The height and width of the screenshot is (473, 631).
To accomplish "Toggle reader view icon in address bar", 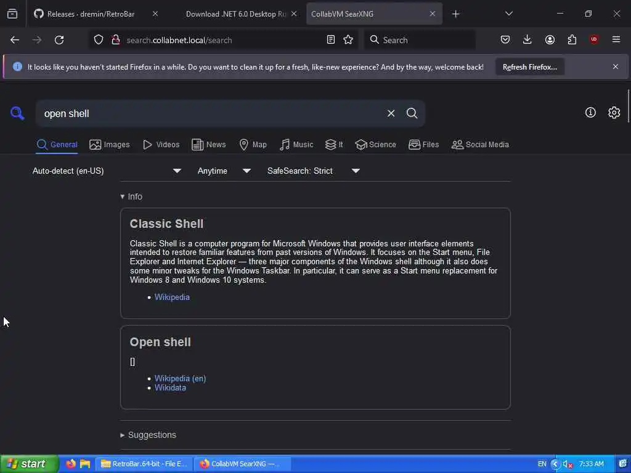I will (x=331, y=40).
